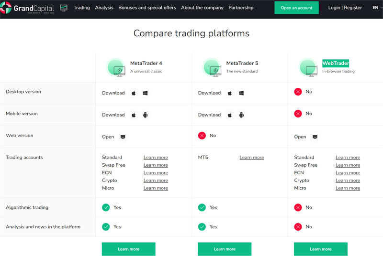Click the Desktop version row label
Viewport: 383px width, 256px height.
(x=23, y=92)
